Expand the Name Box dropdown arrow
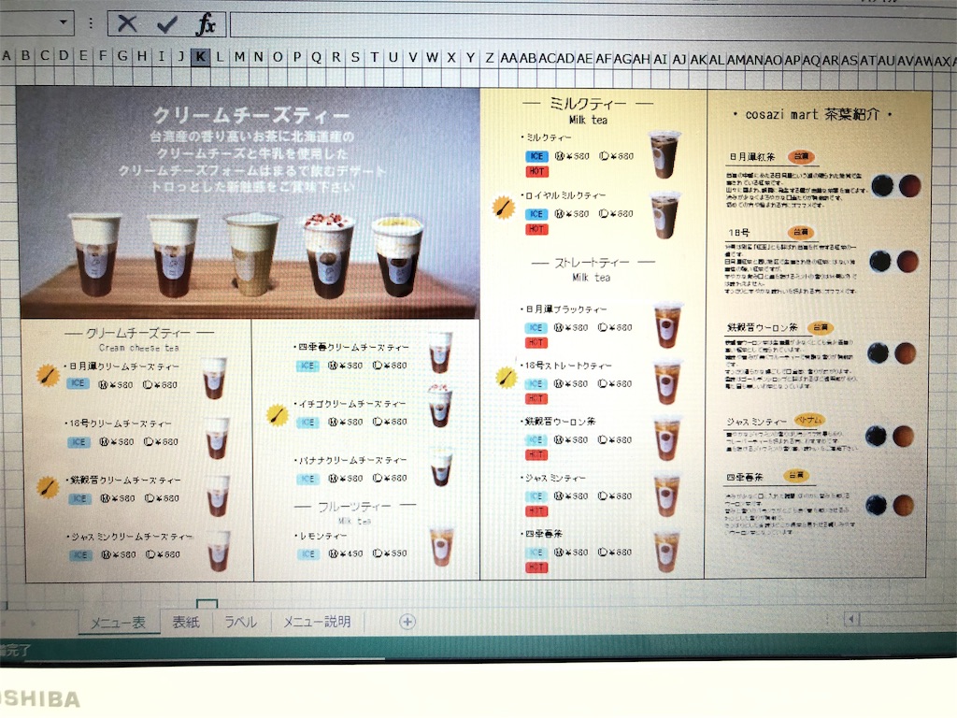957x718 pixels. 63,22
